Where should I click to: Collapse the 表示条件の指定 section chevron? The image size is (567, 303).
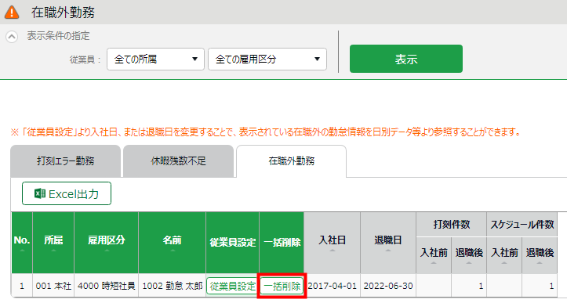[x=12, y=37]
